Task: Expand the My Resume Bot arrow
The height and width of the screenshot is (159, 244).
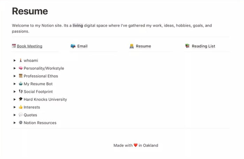Action: click(15, 84)
